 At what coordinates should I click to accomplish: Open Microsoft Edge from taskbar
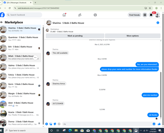70,130
